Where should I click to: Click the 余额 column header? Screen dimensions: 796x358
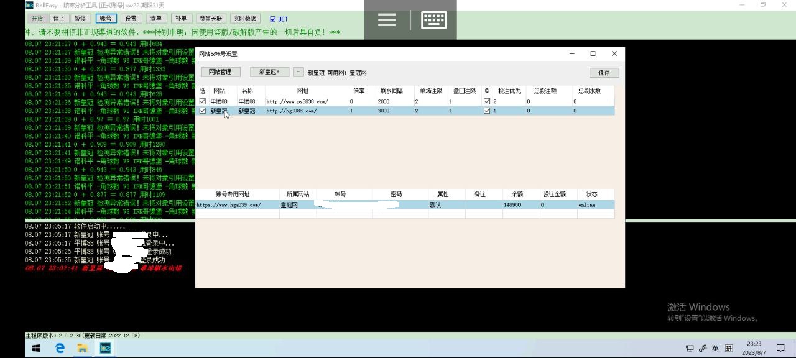click(517, 195)
